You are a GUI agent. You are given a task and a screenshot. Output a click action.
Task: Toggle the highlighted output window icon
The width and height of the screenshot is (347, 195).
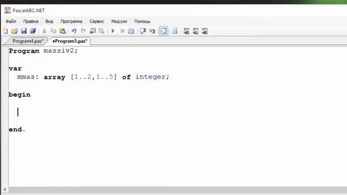coord(163,31)
